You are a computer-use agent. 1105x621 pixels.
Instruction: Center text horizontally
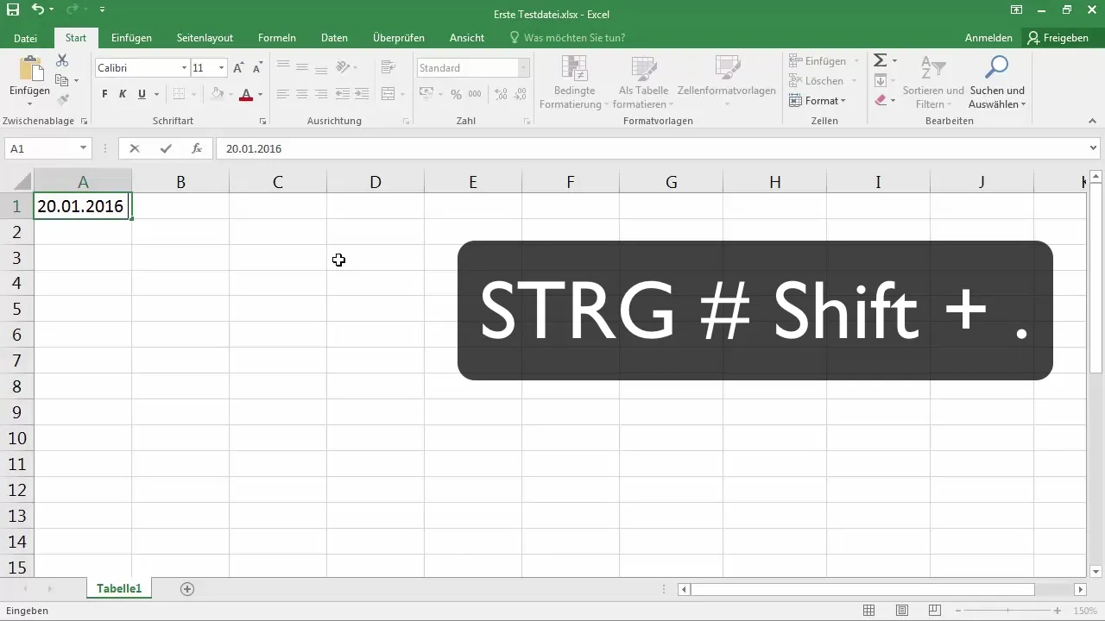(x=301, y=94)
